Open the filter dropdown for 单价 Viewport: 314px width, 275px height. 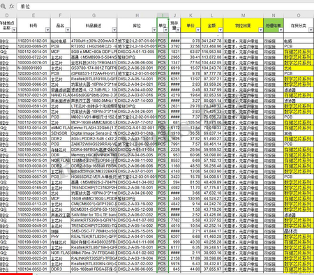point(198,30)
